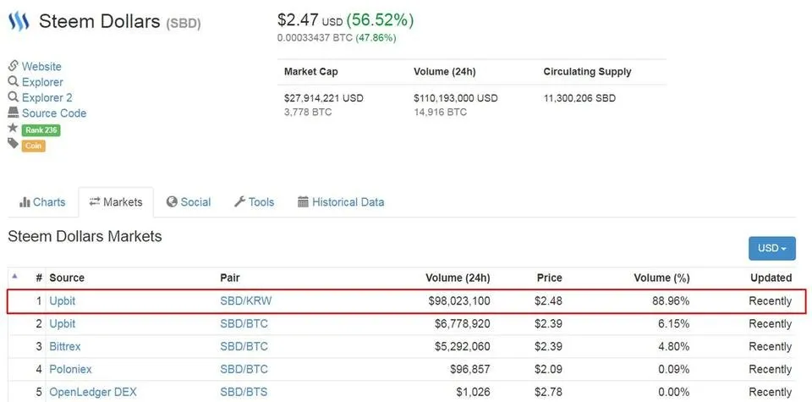Click the exchange arrows icon on Markets tab

tap(94, 202)
